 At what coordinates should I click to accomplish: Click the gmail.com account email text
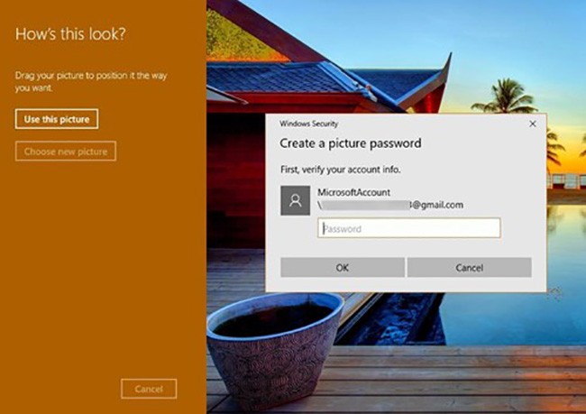[390, 205]
